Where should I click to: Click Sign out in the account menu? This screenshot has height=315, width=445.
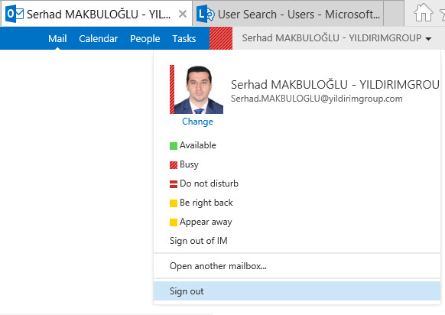coord(297,291)
